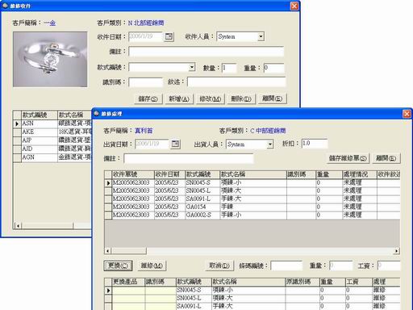Focus the 條碼編號 input field

pyautogui.click(x=286, y=266)
